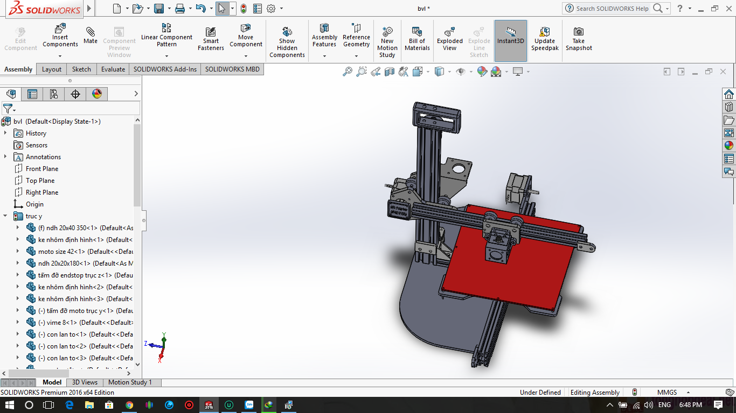The width and height of the screenshot is (736, 413).
Task: Click the Search SOLIDWORKS Help field
Action: pyautogui.click(x=613, y=9)
